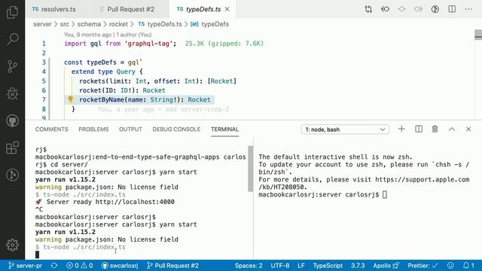The height and width of the screenshot is (271, 482).
Task: Close the terminal panel
Action: pyautogui.click(x=468, y=129)
